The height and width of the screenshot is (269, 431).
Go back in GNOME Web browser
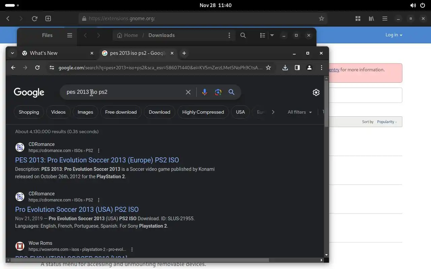[8, 18]
